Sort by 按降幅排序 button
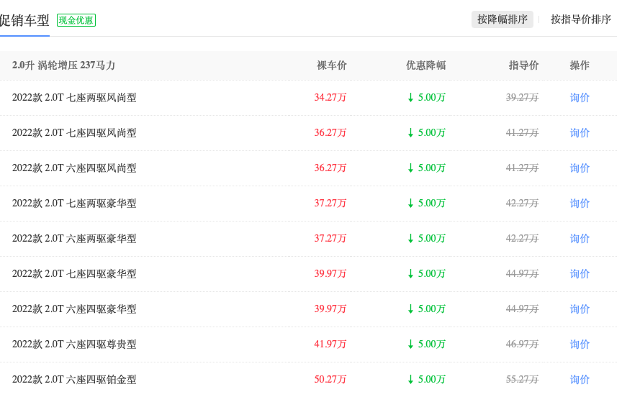The image size is (622, 397). coord(502,19)
